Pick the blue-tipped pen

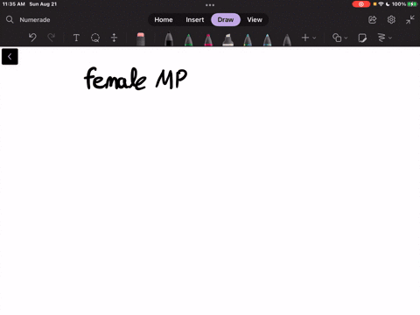point(267,39)
